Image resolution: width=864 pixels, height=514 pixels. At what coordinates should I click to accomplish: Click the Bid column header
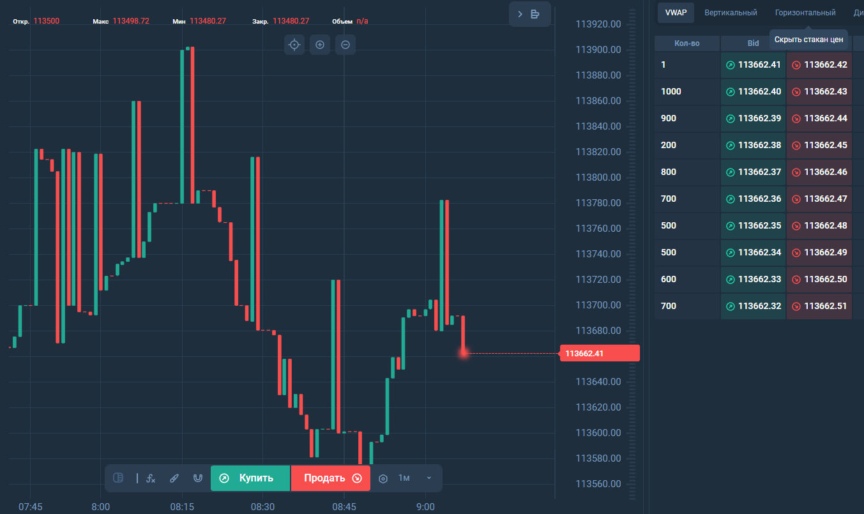point(754,43)
